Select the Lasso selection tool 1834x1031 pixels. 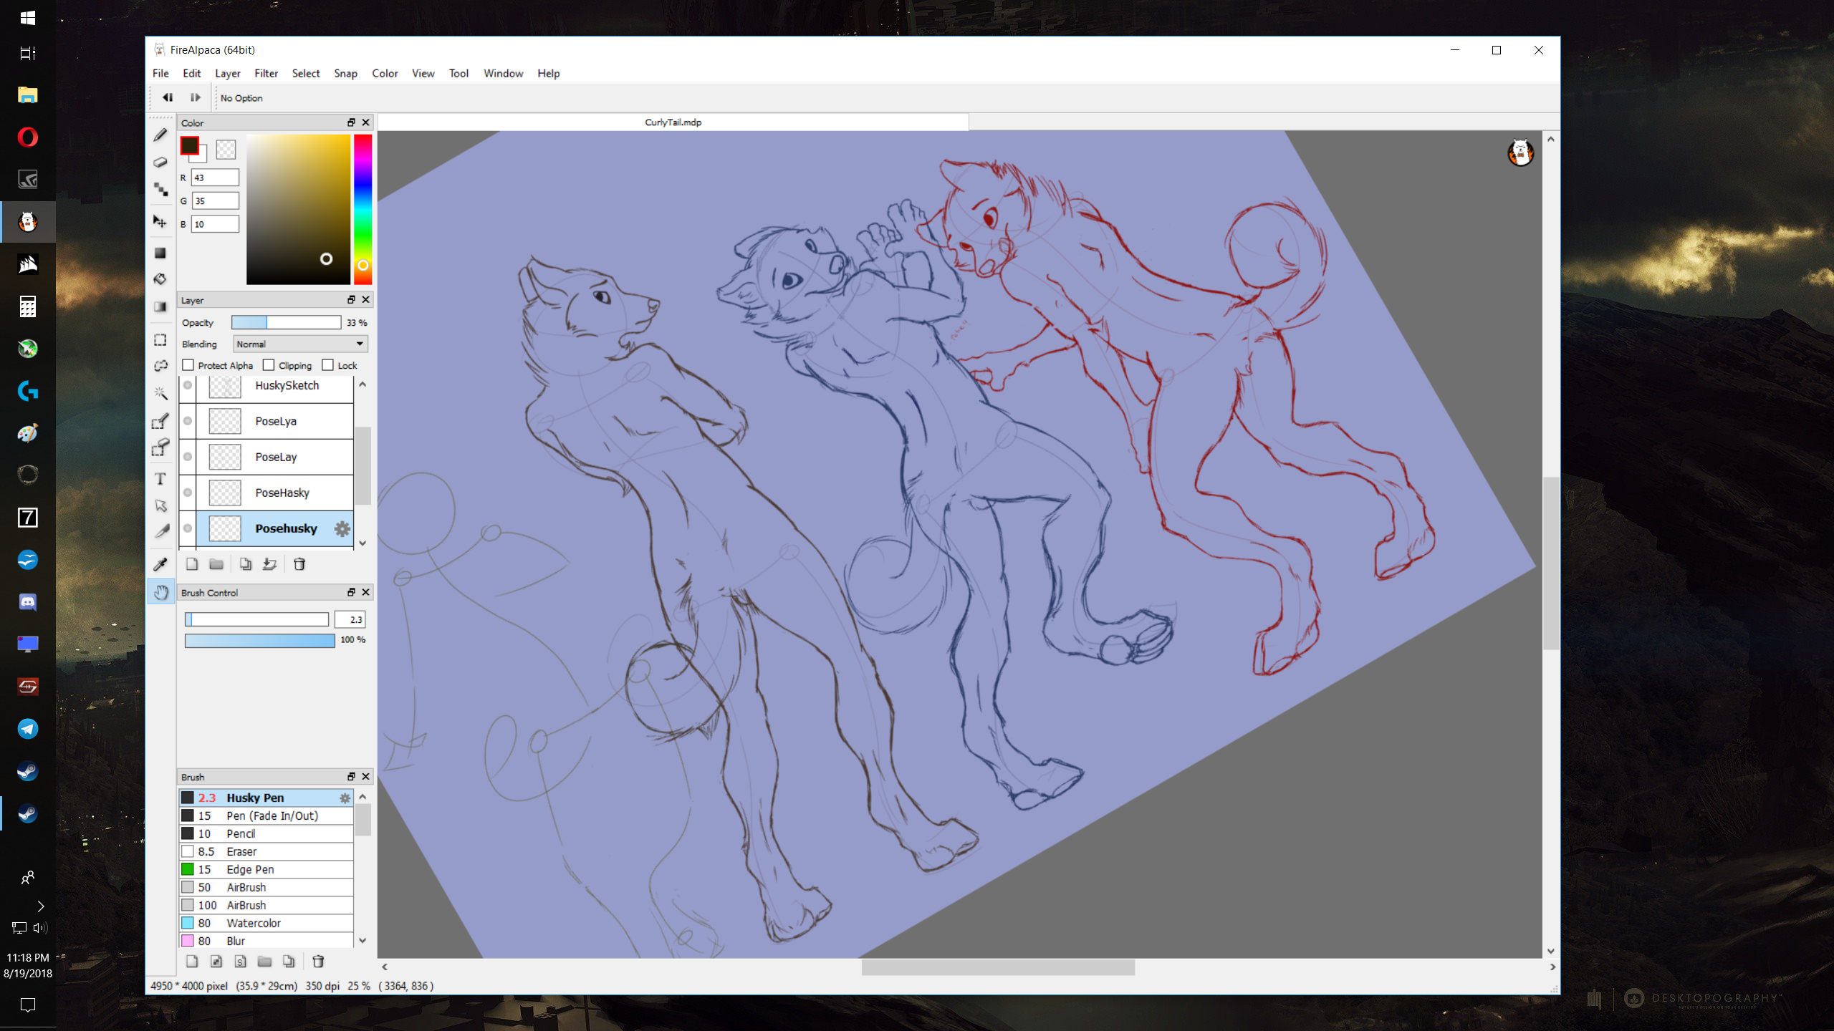tap(160, 366)
